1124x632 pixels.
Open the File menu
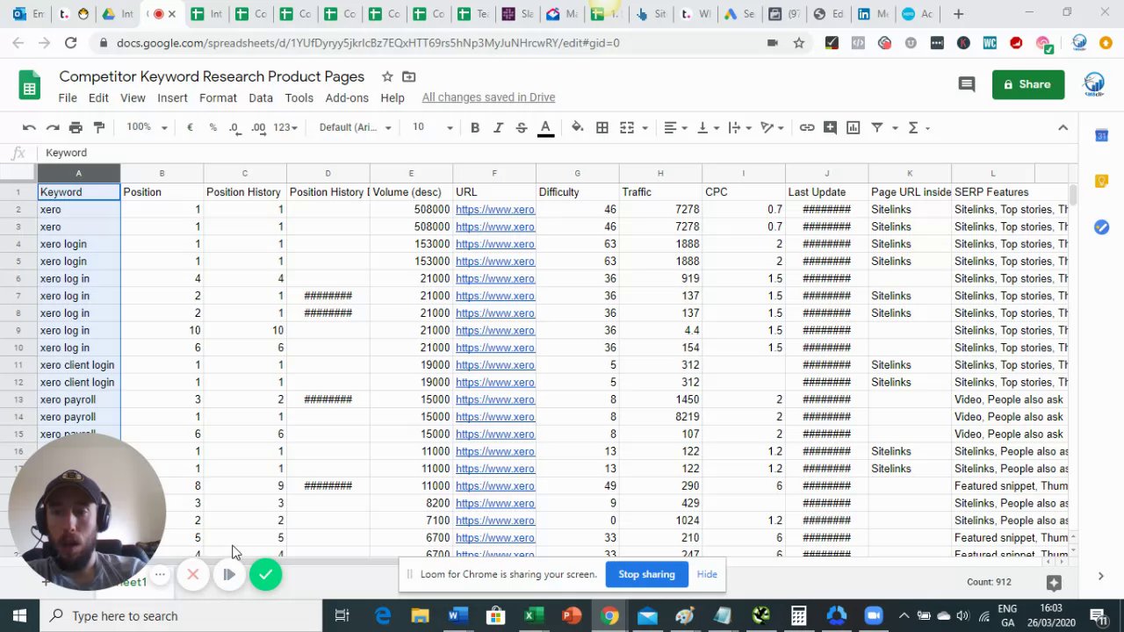coord(68,97)
